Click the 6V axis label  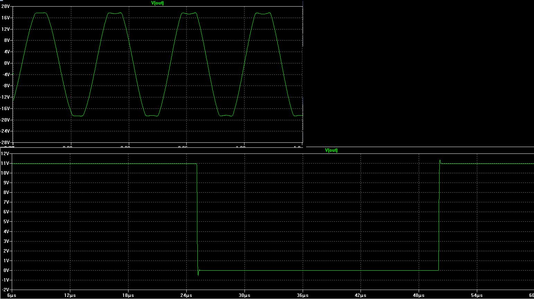pyautogui.click(x=6, y=212)
